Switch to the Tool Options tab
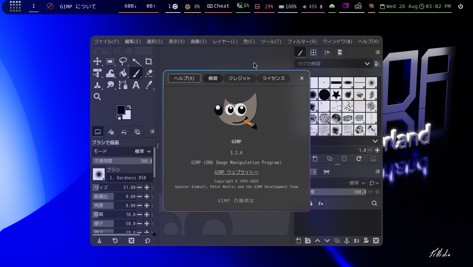Viewport: 473px width, 267px height. pos(98,132)
